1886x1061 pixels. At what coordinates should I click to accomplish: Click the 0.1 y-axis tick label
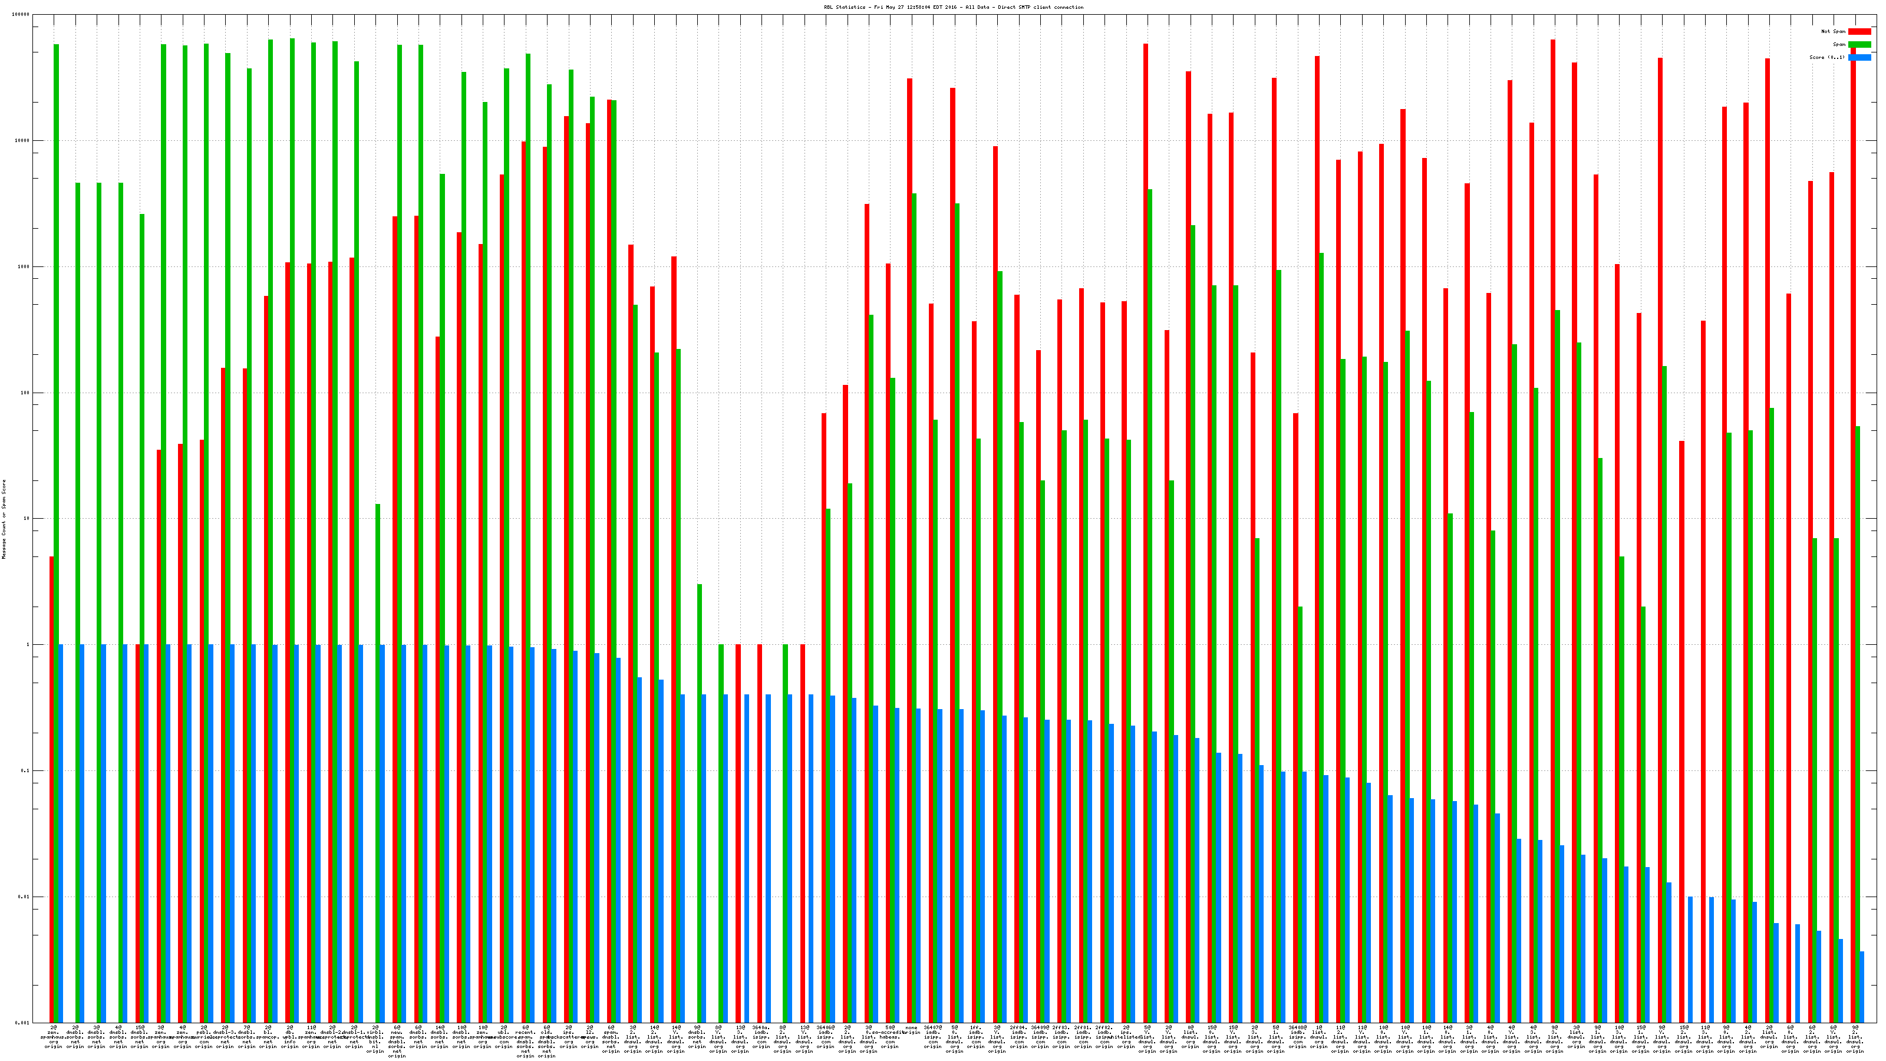tap(25, 771)
